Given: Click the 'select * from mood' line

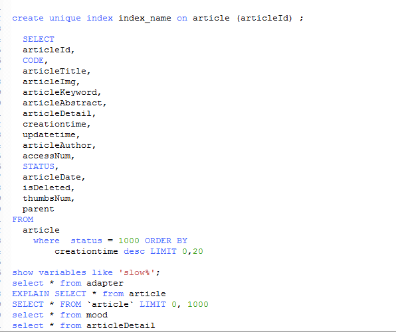Looking at the screenshot, I should [x=60, y=315].
